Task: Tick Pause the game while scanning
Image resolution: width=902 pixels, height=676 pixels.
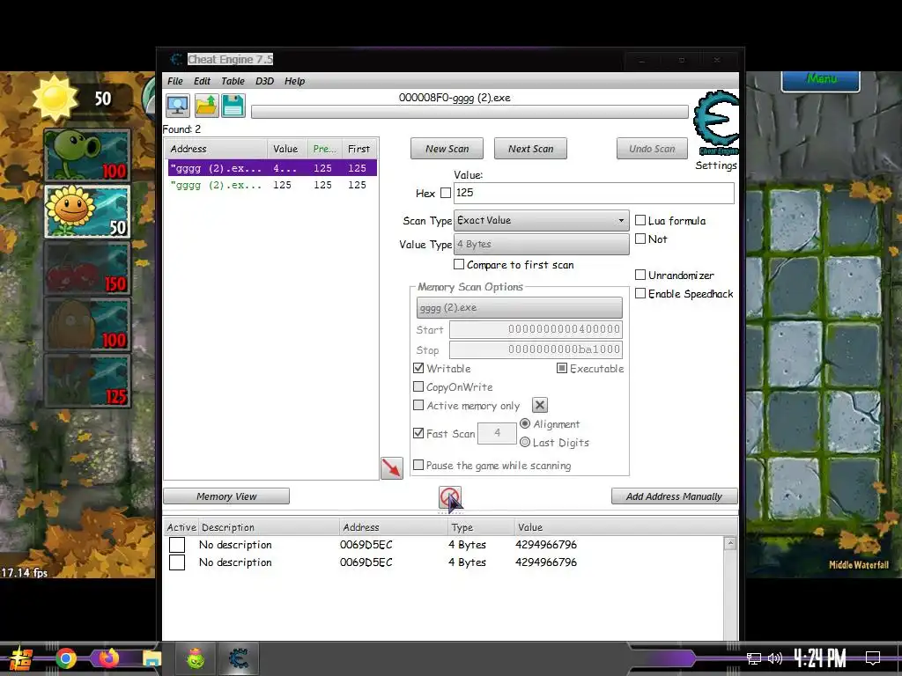Action: point(418,465)
